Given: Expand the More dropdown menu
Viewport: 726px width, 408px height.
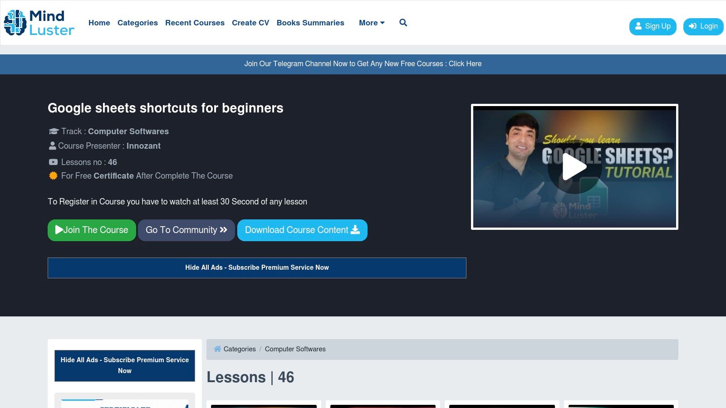Looking at the screenshot, I should 372,23.
